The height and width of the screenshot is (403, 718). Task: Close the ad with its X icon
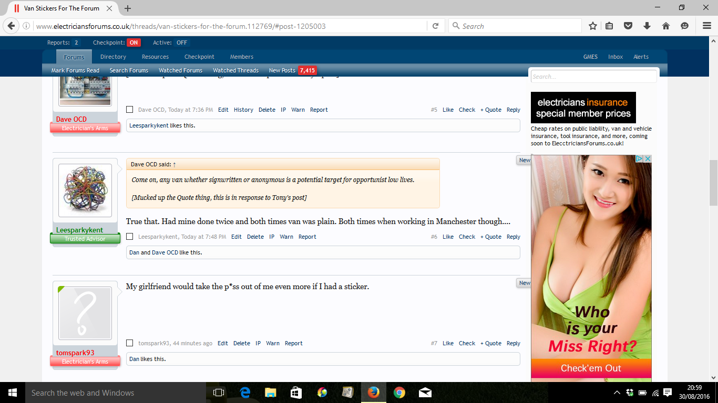(648, 158)
